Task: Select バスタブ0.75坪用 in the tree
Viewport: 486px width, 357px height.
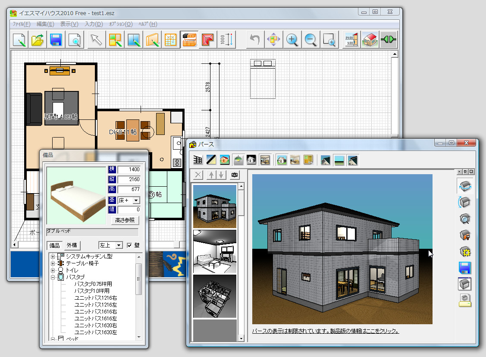Action: (93, 284)
